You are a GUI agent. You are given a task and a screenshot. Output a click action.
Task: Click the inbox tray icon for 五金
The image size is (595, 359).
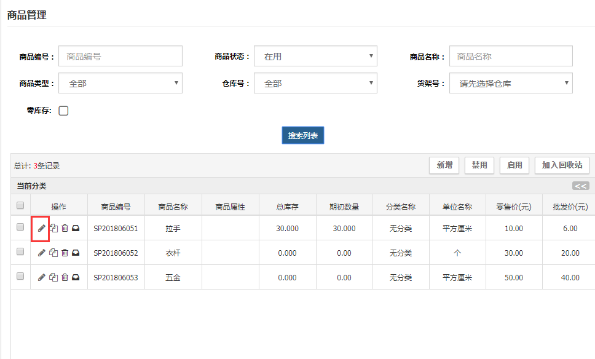[76, 277]
